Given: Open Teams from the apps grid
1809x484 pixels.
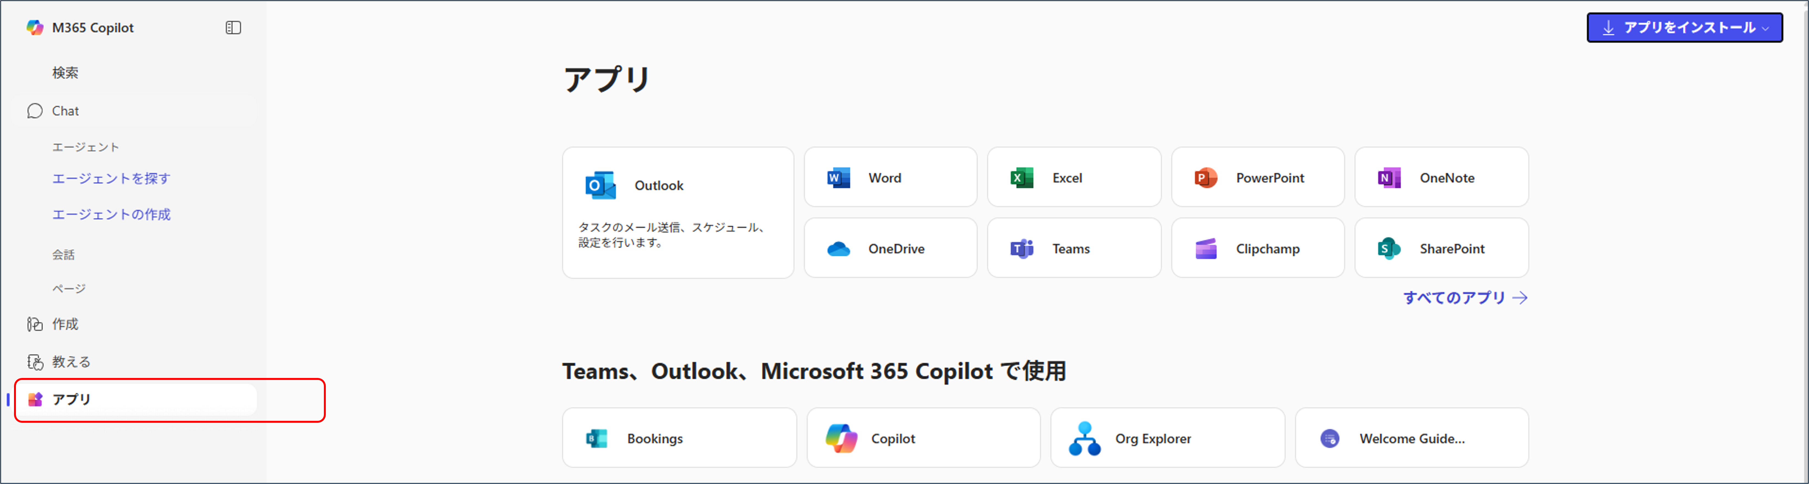Looking at the screenshot, I should 1074,248.
